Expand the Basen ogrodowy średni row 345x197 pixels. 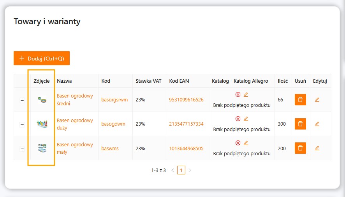click(x=22, y=100)
